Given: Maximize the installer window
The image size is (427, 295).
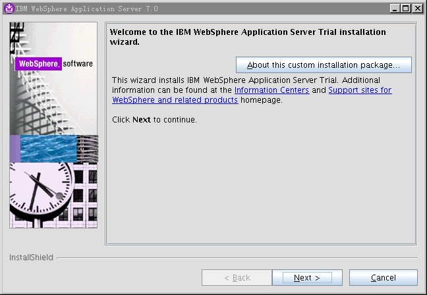Looking at the screenshot, I should click(406, 8).
